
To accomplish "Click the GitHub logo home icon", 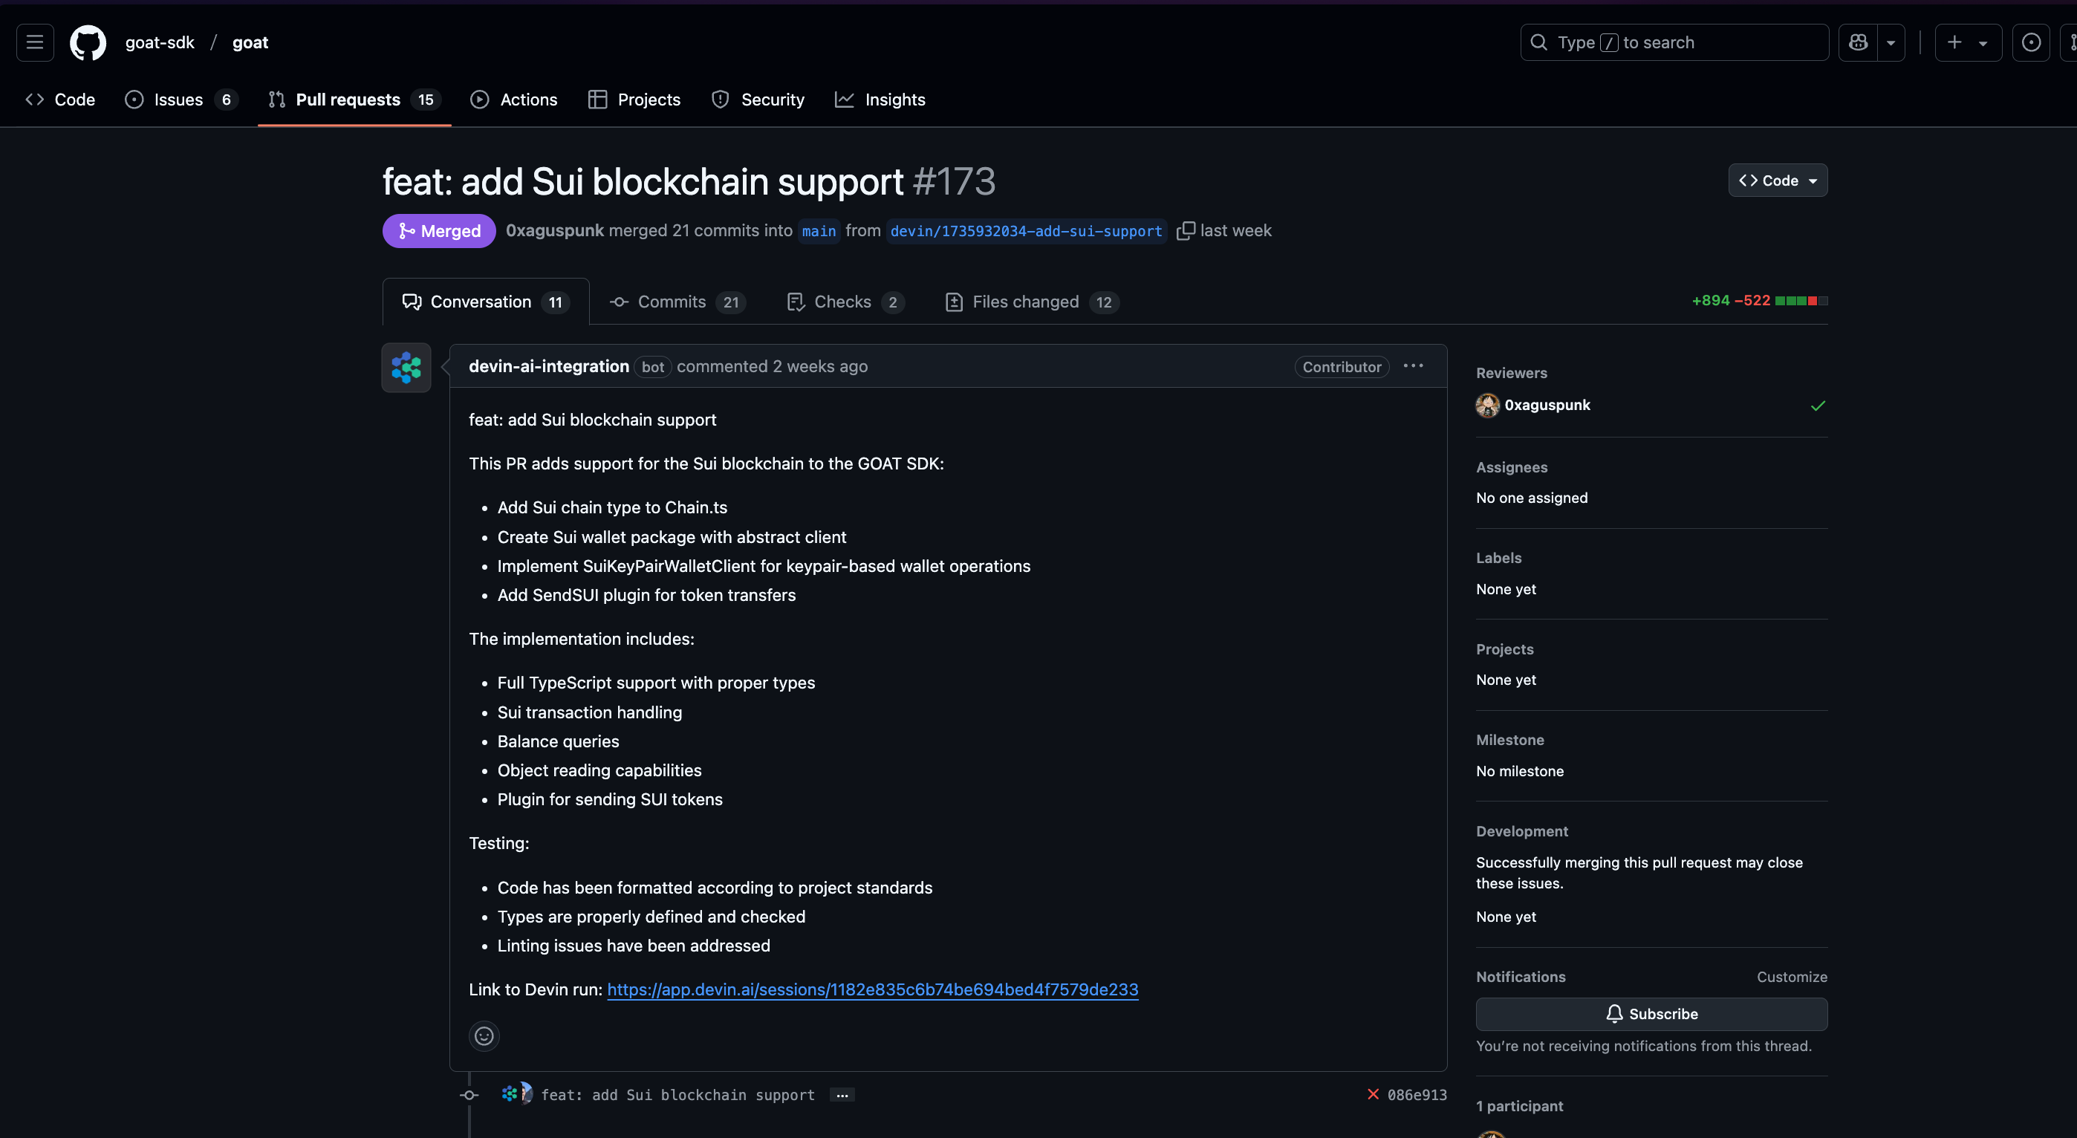I will click(88, 42).
